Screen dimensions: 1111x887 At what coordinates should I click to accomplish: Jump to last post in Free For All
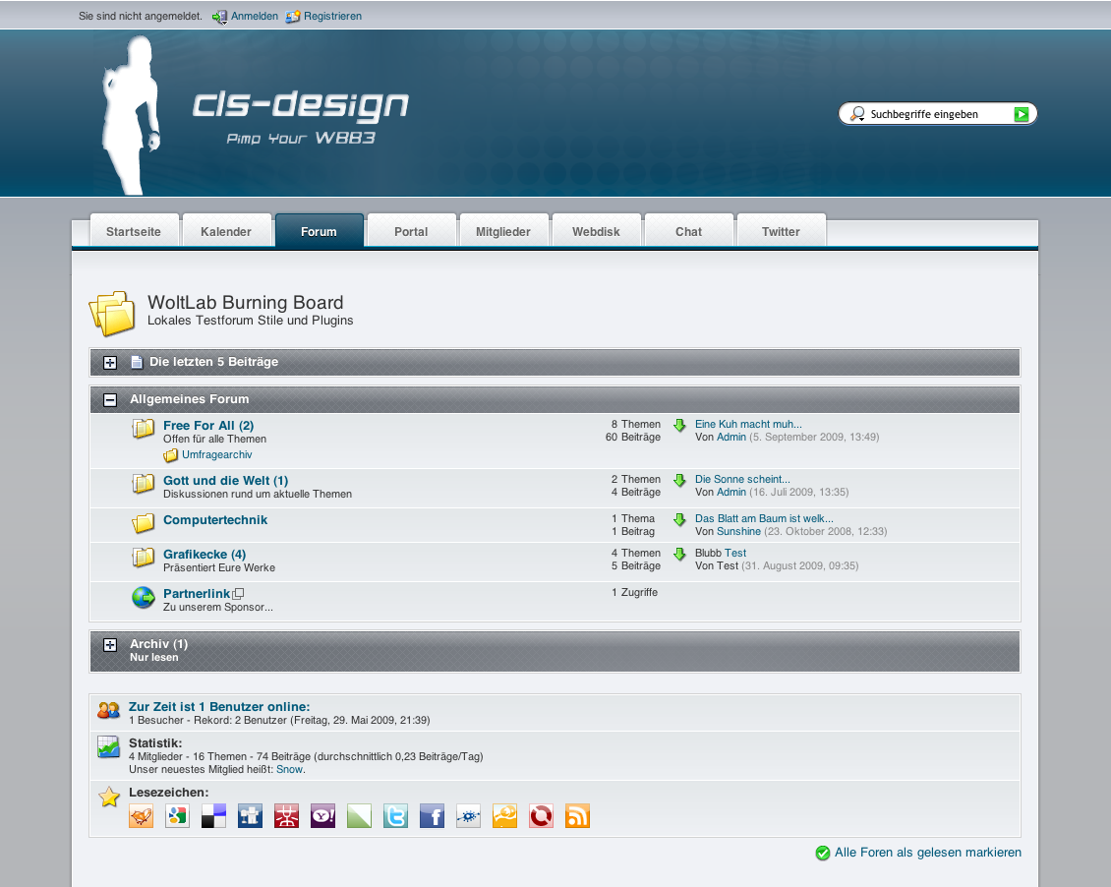[x=679, y=426]
